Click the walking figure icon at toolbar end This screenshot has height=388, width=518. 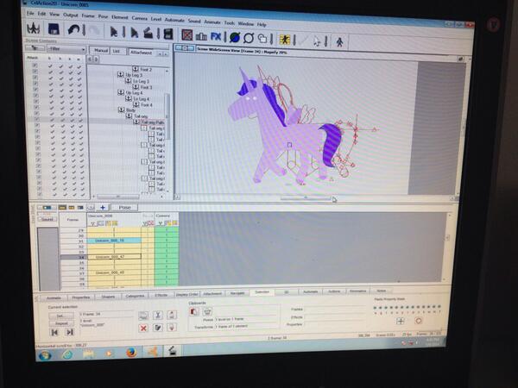pos(339,42)
